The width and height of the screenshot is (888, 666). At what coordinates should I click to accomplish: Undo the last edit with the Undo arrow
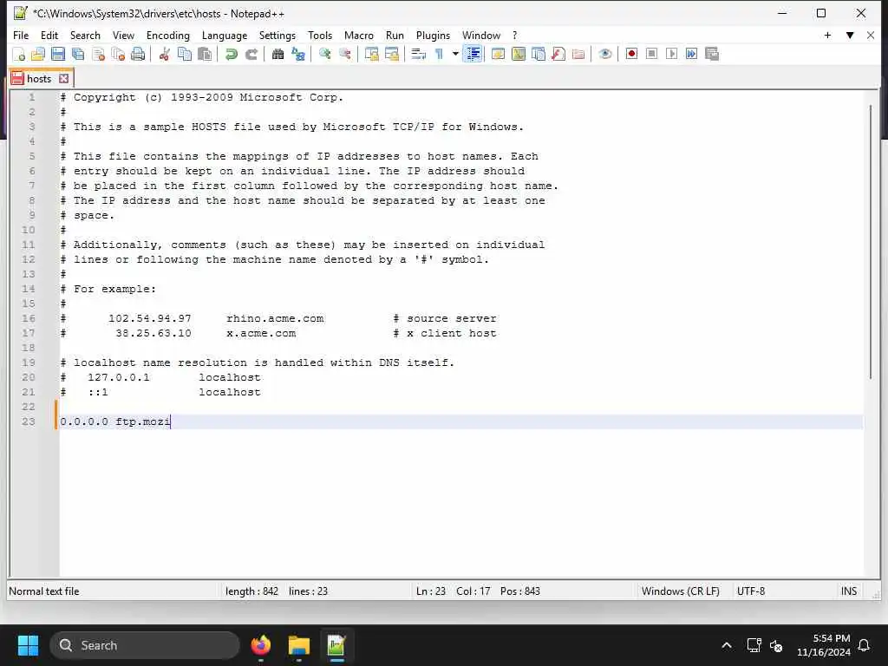click(231, 55)
